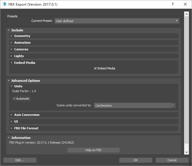This screenshot has width=192, height=166.
Task: Open Scene units converted to dropdown
Action: (135, 106)
